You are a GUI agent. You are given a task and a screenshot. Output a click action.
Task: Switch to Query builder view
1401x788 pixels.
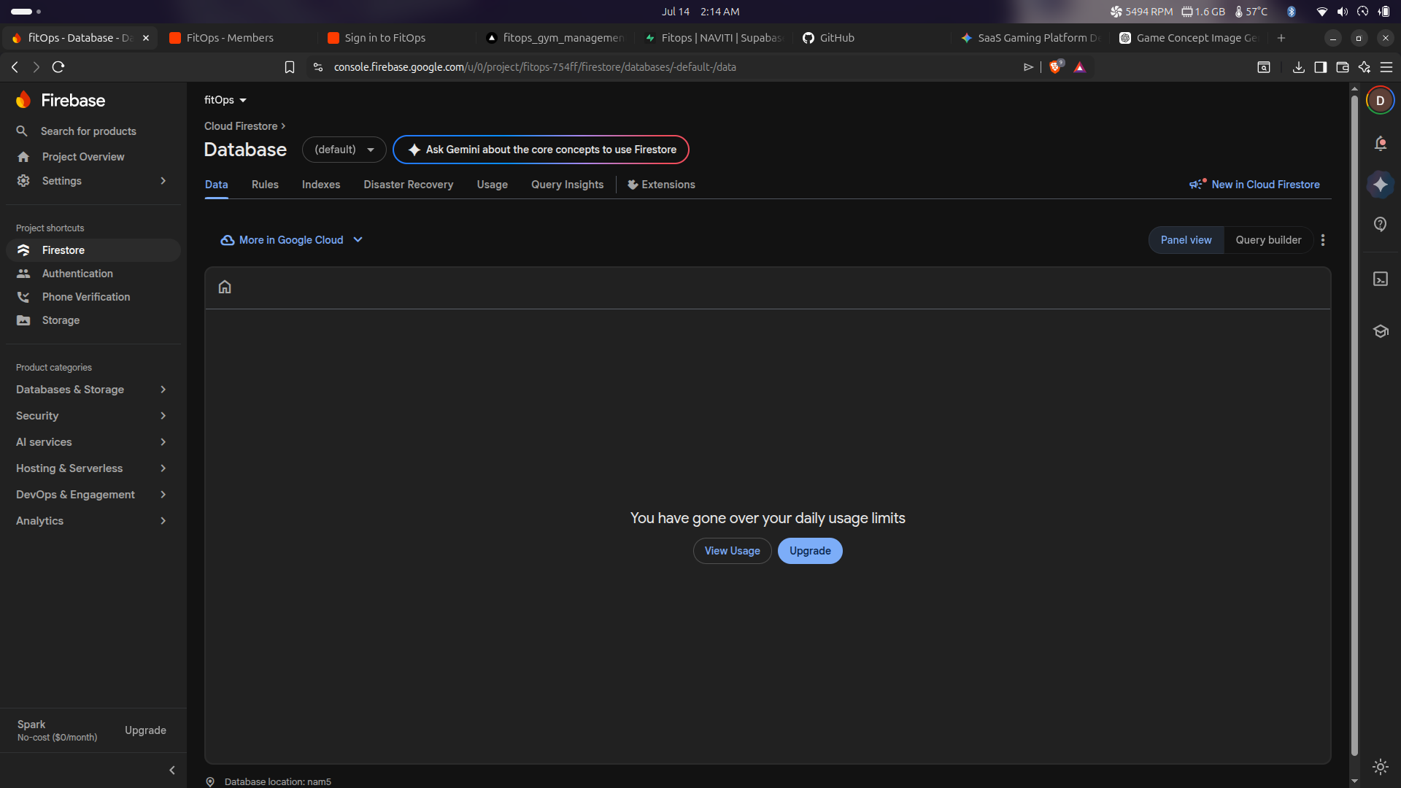(1268, 240)
